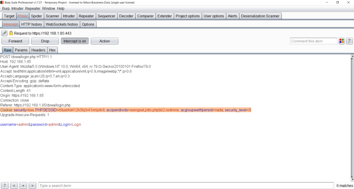The height and width of the screenshot is (189, 354).
Task: Click the Host: 192.168.1.85 header
Action: point(16,62)
